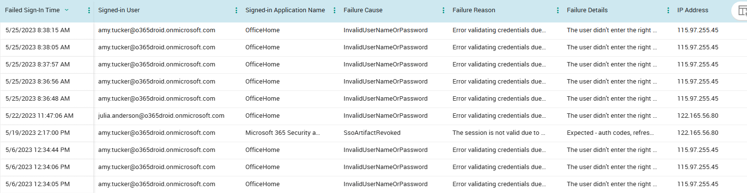This screenshot has height=193, width=747.
Task: Click amy.tucker user in 8:38:15 AM row
Action: pos(157,30)
